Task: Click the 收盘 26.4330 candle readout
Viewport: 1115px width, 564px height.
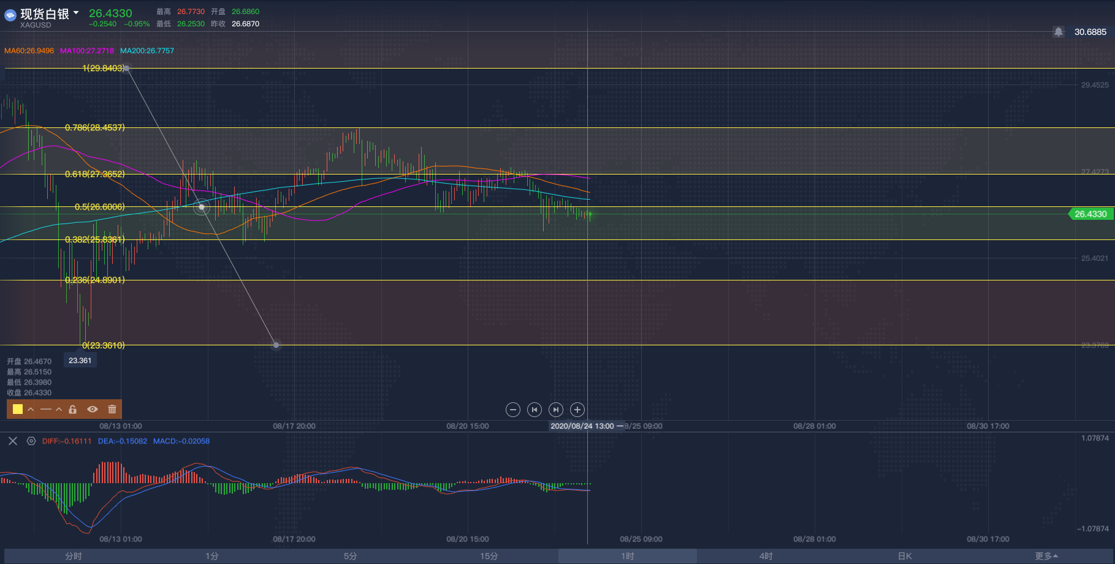Action: (29, 393)
